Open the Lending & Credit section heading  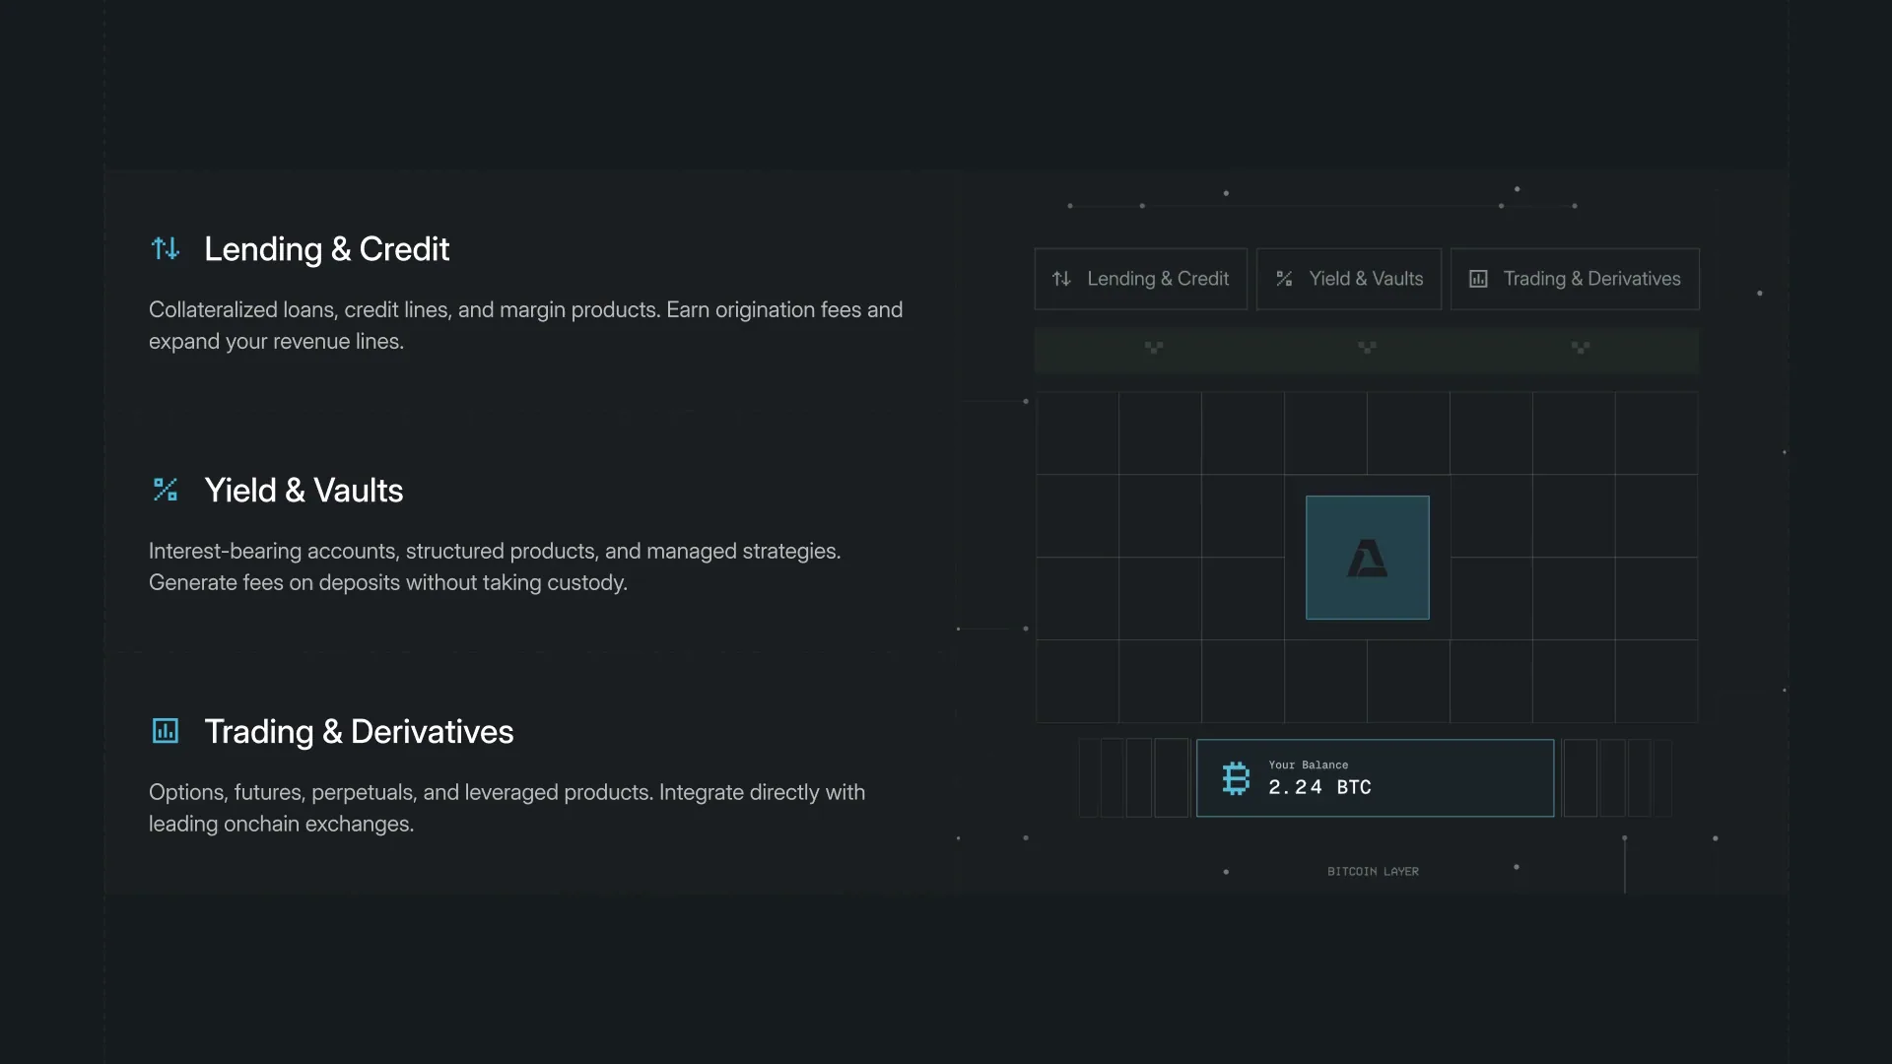point(326,249)
